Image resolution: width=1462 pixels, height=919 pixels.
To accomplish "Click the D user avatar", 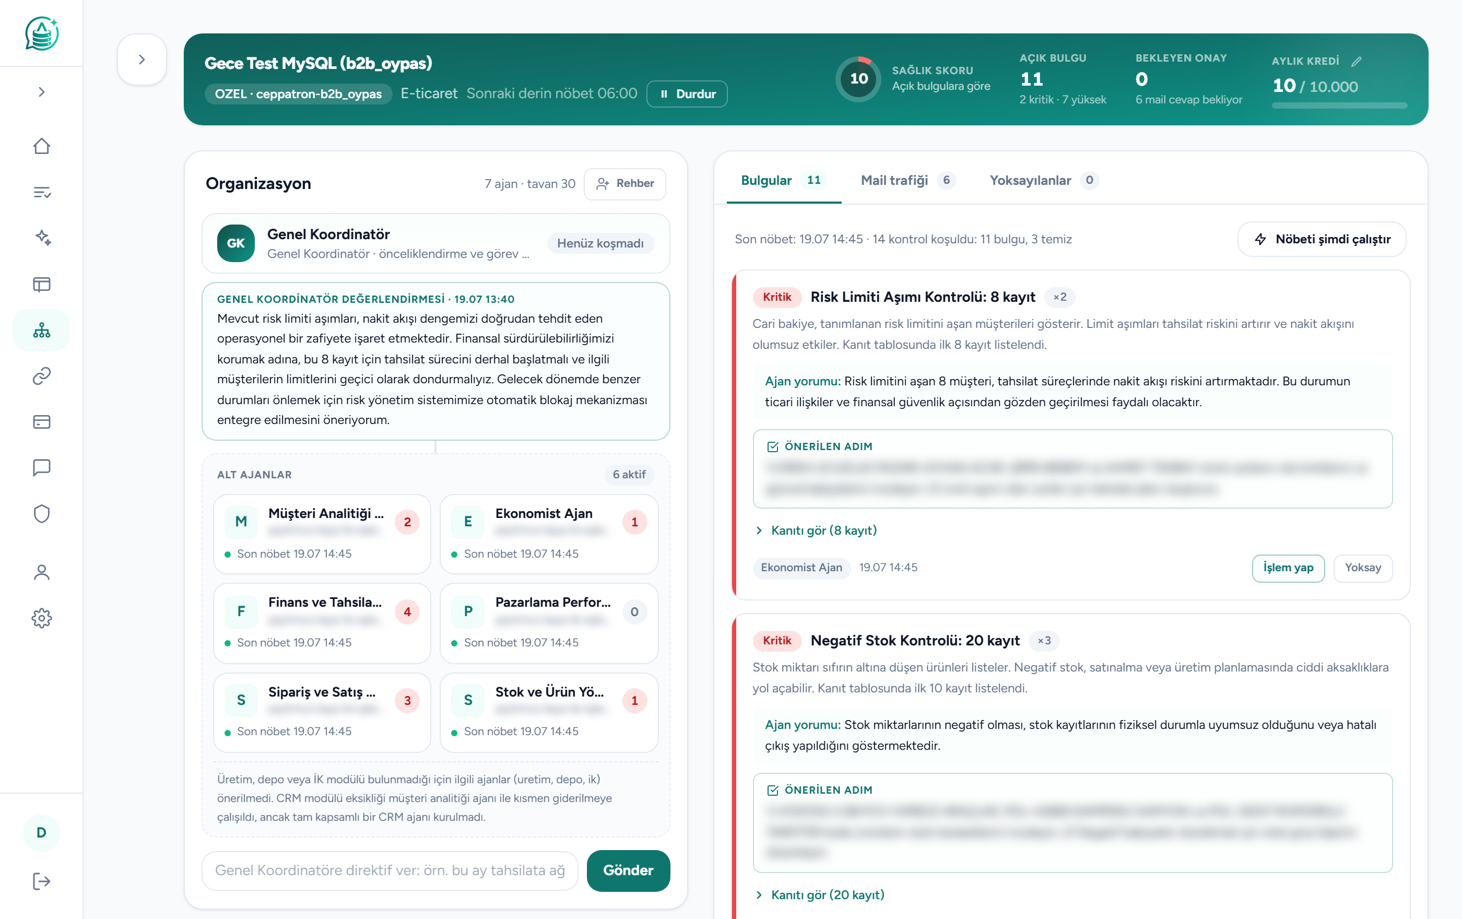I will pos(41,833).
